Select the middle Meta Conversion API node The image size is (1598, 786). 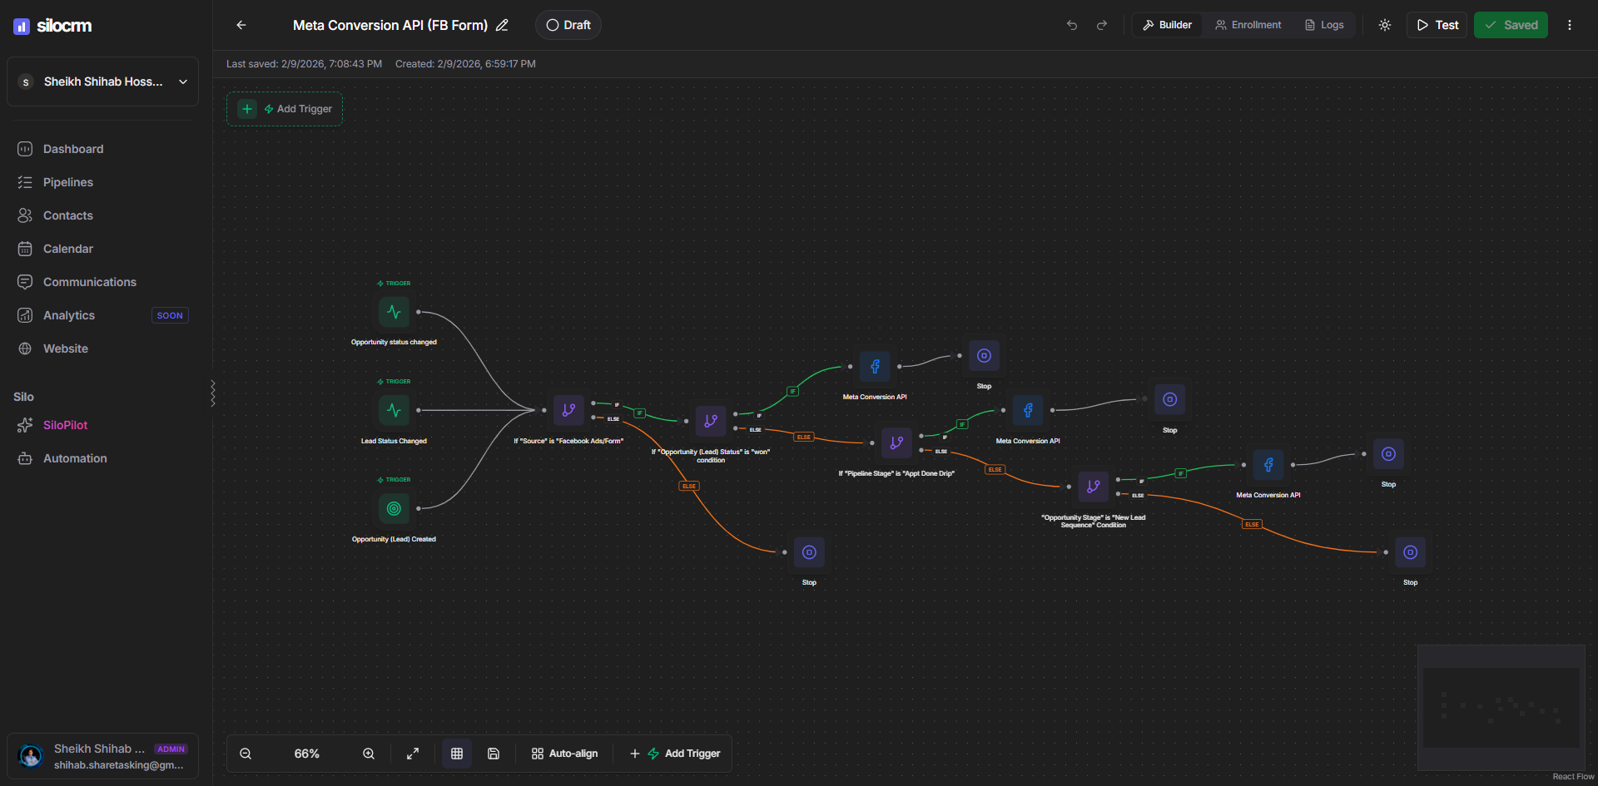1028,410
